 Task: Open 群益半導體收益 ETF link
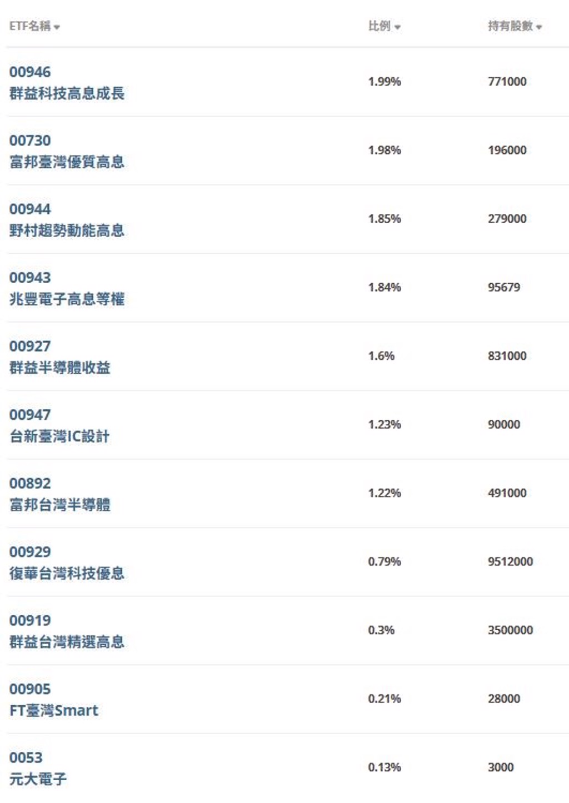[x=60, y=368]
